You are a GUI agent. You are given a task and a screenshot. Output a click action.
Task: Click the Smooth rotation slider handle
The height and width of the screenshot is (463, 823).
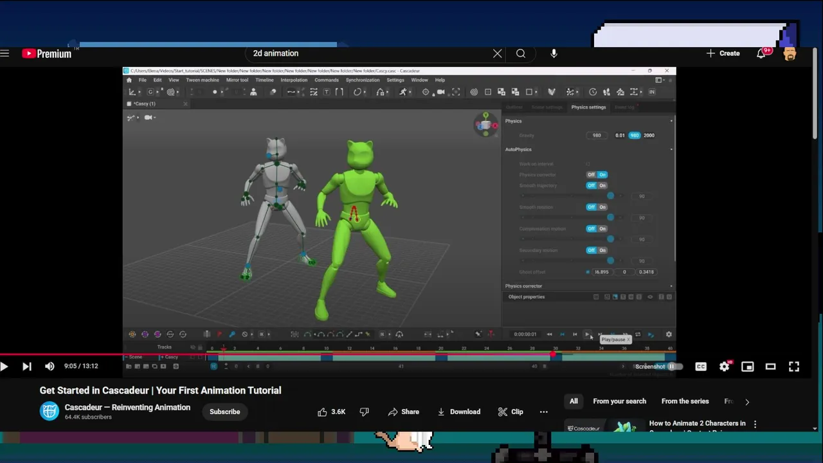[x=610, y=217]
